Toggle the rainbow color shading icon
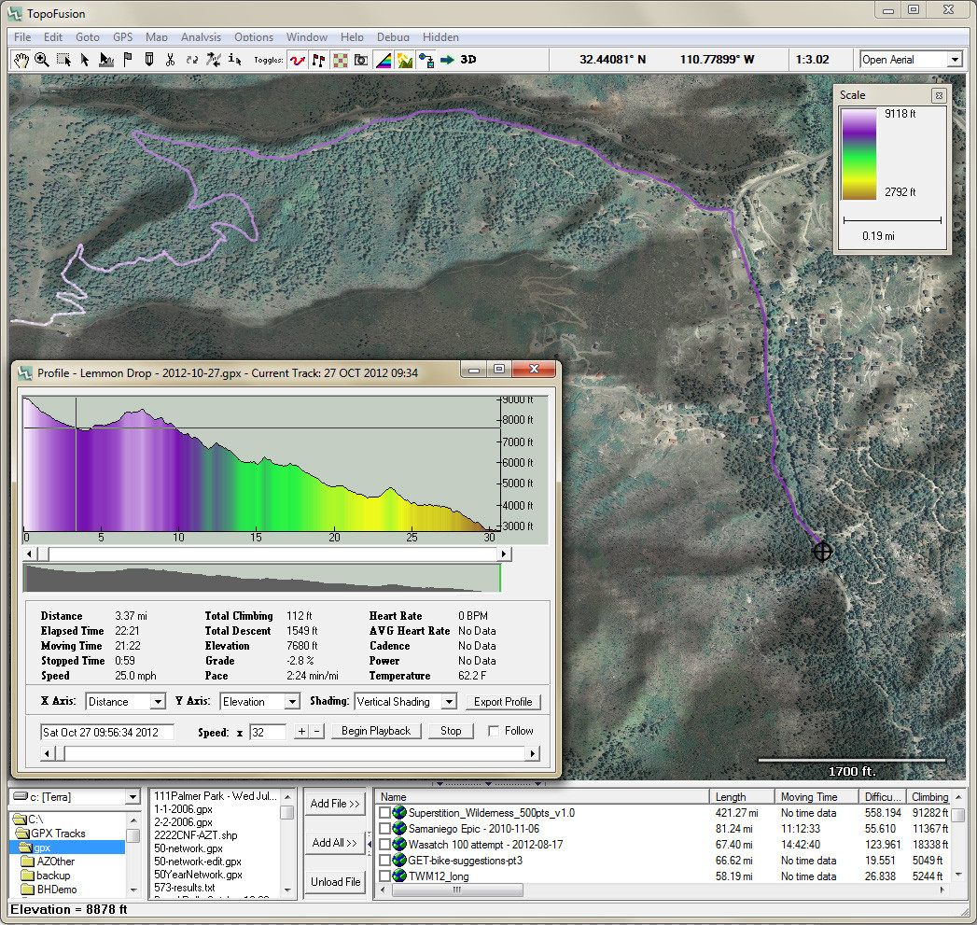 point(384,60)
